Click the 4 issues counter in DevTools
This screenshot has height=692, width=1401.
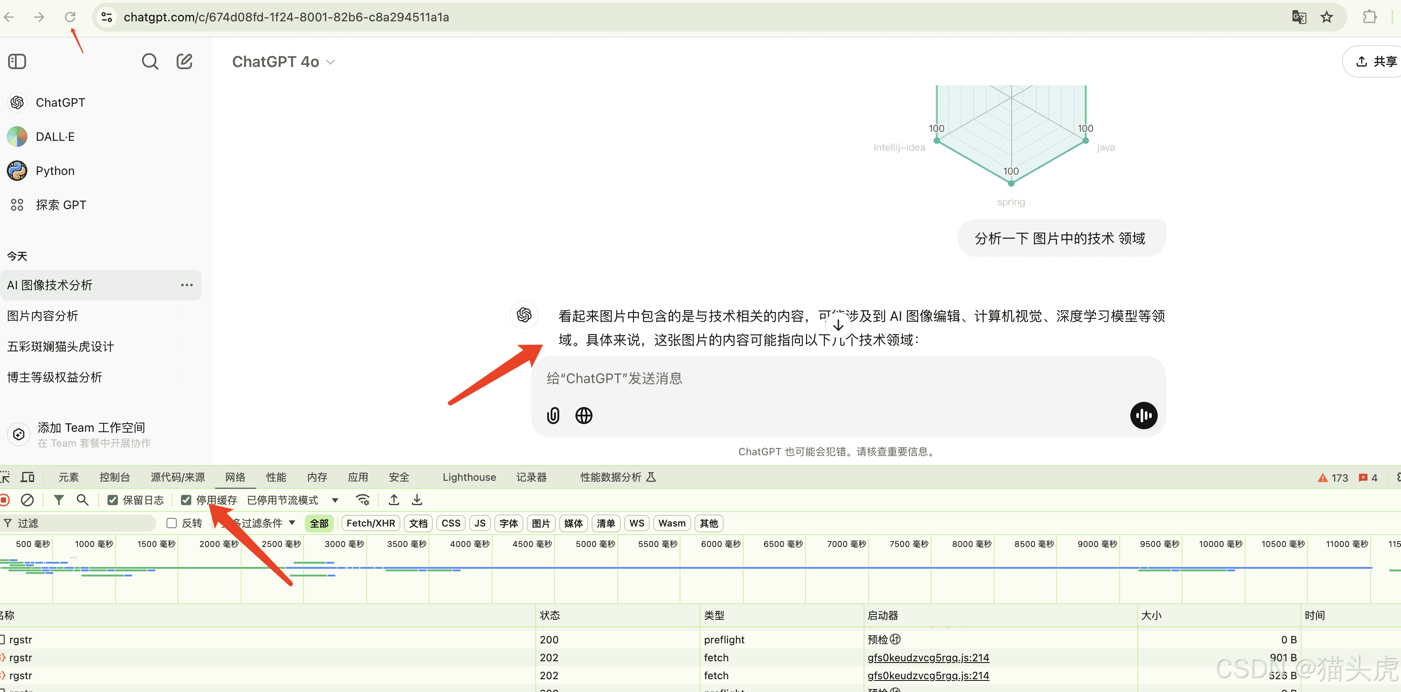1368,477
